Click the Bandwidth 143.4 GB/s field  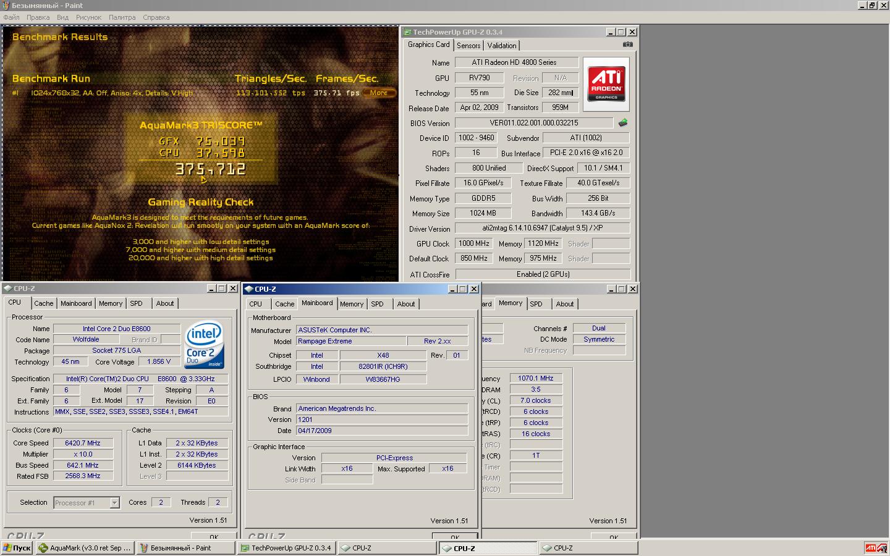pyautogui.click(x=598, y=213)
